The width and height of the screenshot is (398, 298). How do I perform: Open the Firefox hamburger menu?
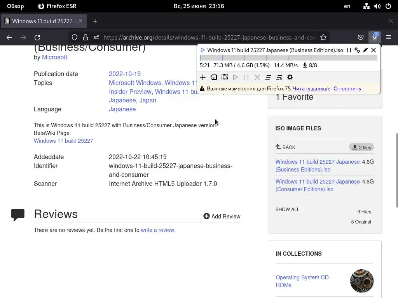(x=389, y=37)
